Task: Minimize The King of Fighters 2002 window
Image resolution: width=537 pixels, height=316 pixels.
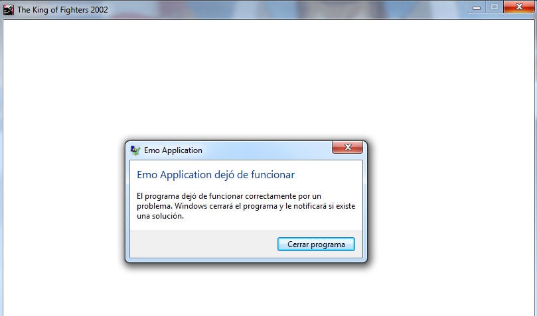Action: coord(476,7)
